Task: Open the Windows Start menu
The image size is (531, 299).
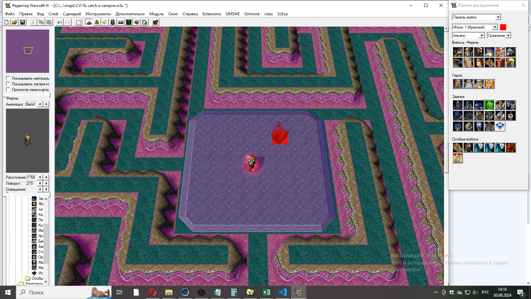Action: (x=8, y=292)
